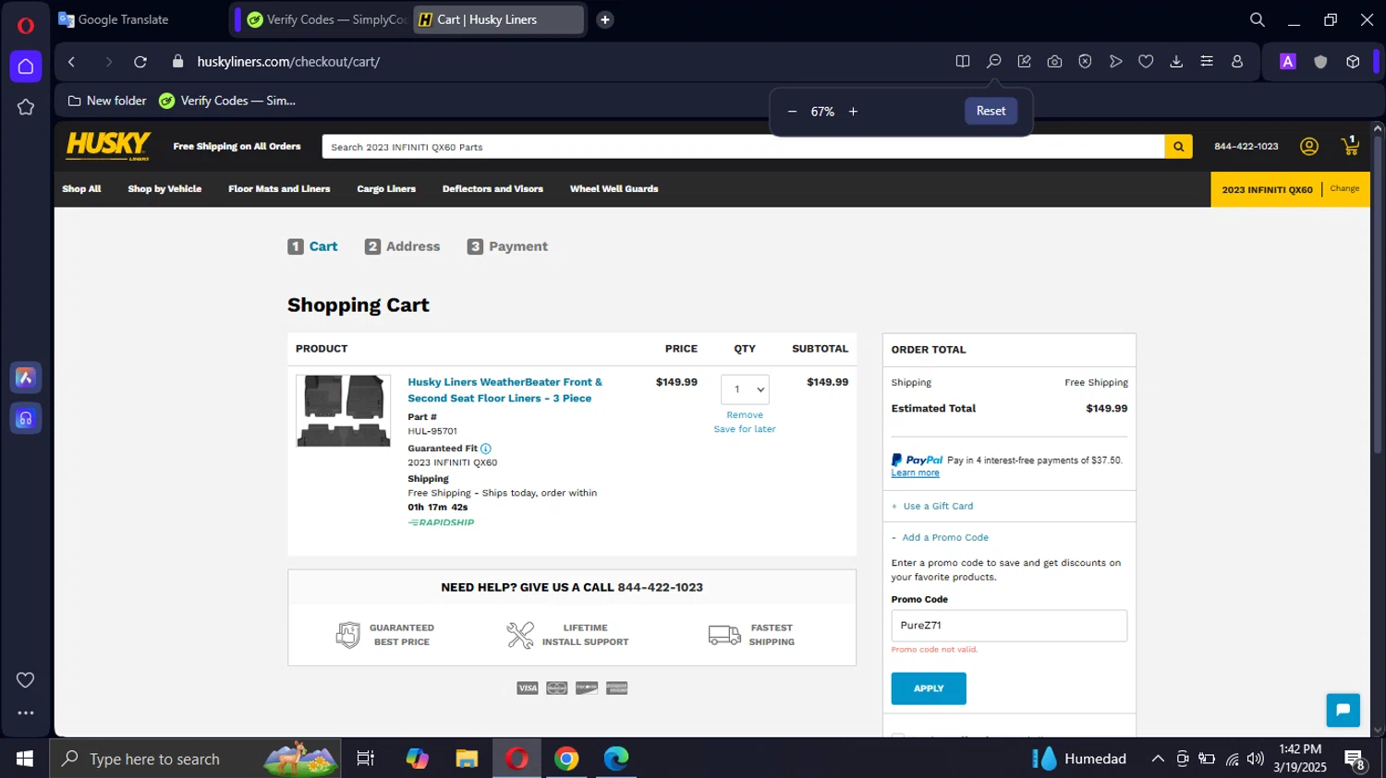
Task: Open File Explorer from taskbar
Action: pyautogui.click(x=467, y=759)
